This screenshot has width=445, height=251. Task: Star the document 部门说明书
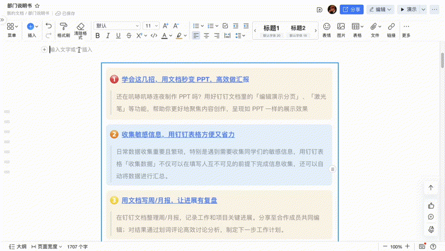tap(37, 5)
